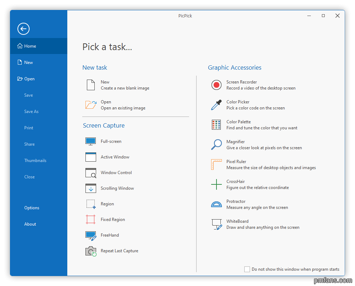The width and height of the screenshot is (355, 286).
Task: Choose Close in the sidebar menu
Action: tap(38, 177)
